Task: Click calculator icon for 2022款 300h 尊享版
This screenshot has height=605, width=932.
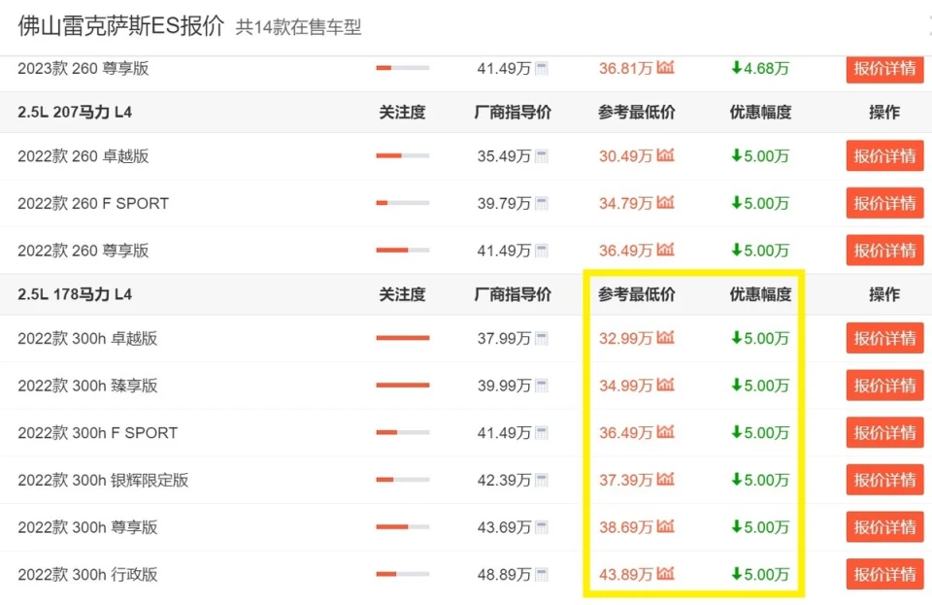Action: click(542, 527)
